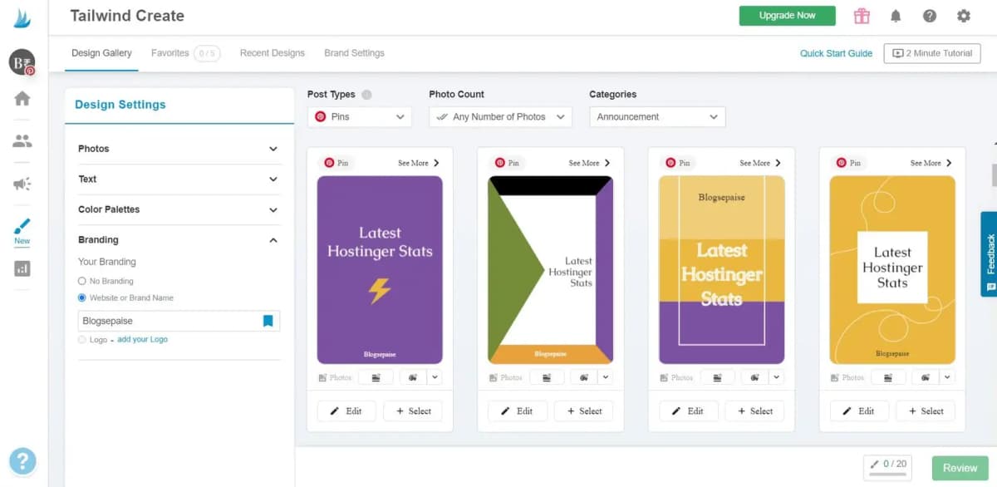Click layout shuffle button under green triangle card
Image resolution: width=997 pixels, height=487 pixels.
click(547, 377)
